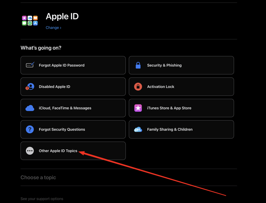Click the disabled user alert icon

(x=30, y=86)
